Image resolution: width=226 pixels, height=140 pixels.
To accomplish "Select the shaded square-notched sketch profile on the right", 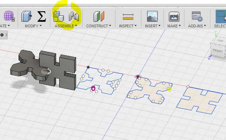I will (200, 100).
